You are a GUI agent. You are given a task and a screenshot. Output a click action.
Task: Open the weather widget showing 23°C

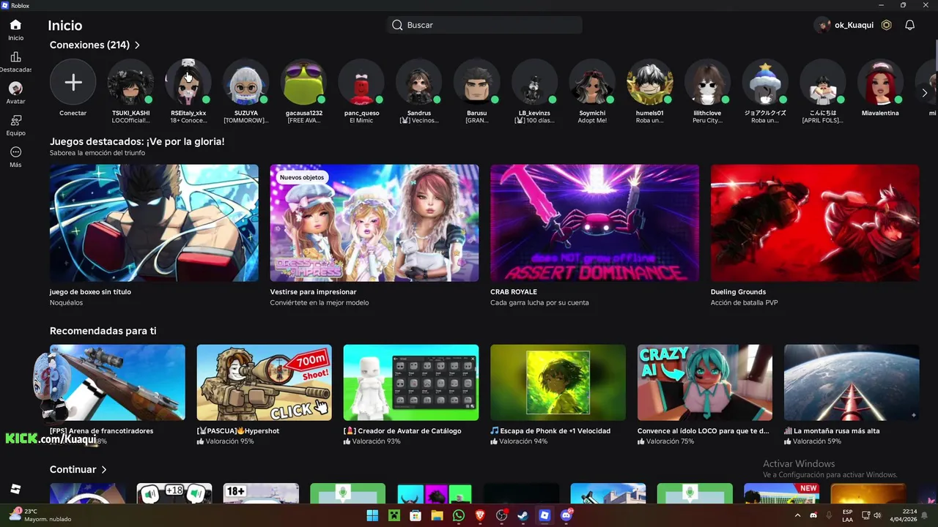[40, 515]
